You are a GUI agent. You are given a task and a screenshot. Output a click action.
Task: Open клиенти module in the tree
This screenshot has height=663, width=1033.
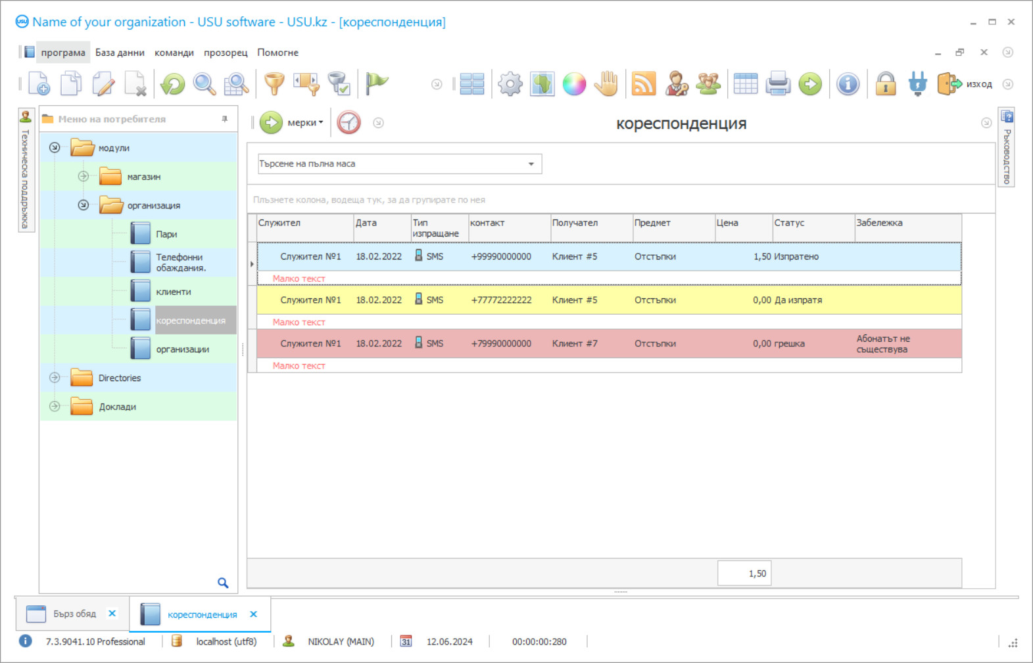[174, 292]
